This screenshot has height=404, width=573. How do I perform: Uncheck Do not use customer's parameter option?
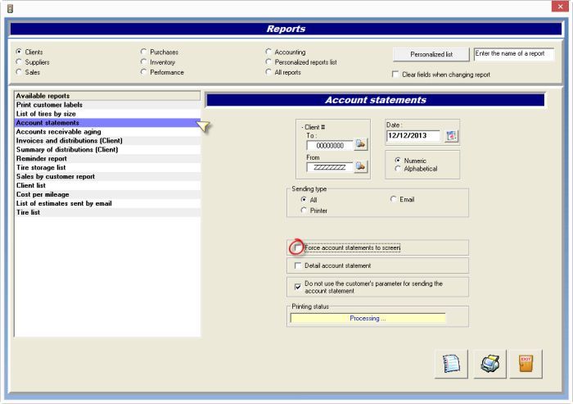[298, 288]
